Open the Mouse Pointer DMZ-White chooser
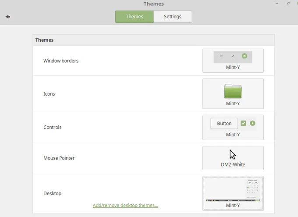 coord(233,158)
